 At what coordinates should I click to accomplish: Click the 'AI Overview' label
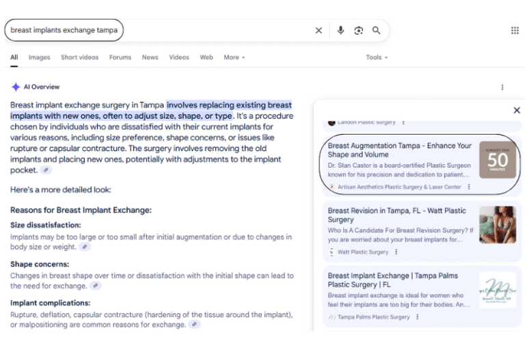coord(42,87)
